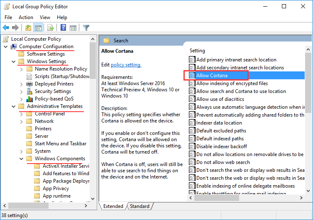313x220 pixels.
Task: Toggle the Show/Hide Console Tree icon
Action: click(x=38, y=27)
